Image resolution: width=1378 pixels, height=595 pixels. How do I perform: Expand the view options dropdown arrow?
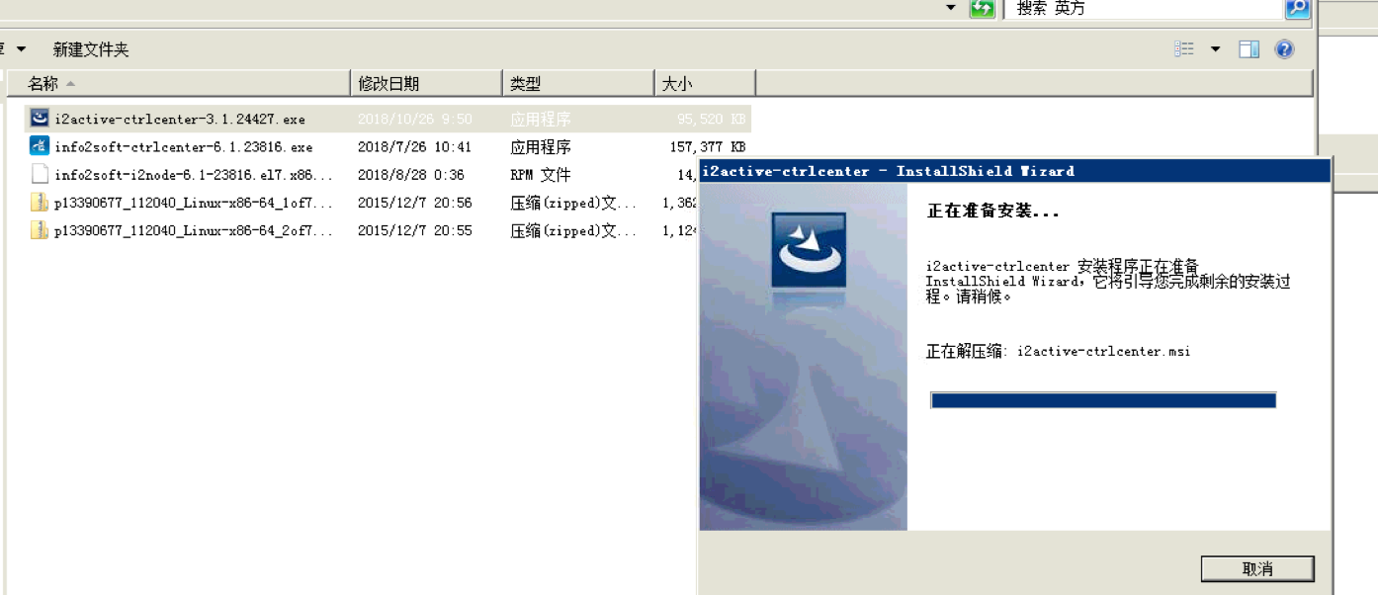coord(1215,49)
